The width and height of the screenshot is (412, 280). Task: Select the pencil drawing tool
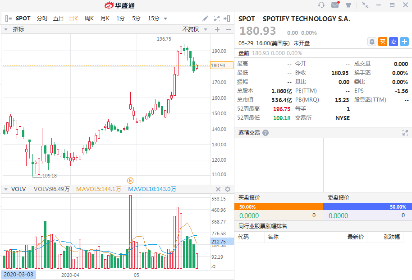tap(205, 19)
